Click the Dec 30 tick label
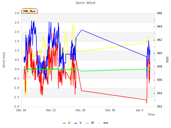171x128 pixels. click(x=110, y=110)
